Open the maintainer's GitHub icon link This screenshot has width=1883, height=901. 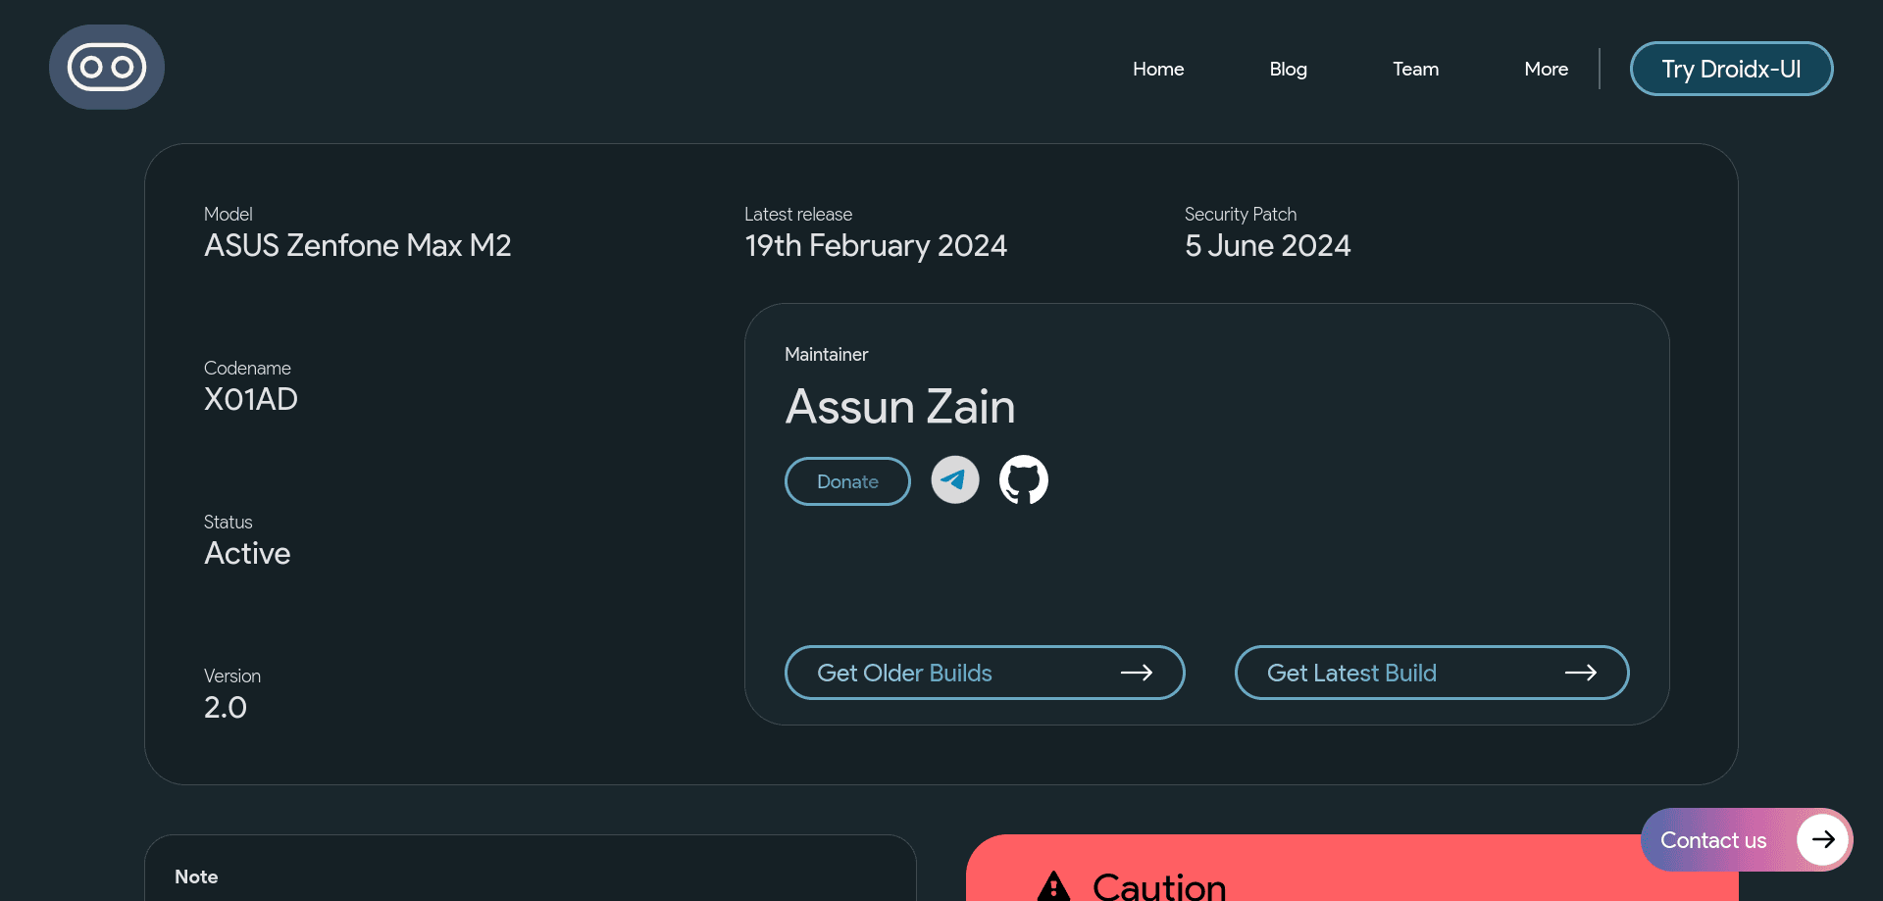pos(1023,480)
